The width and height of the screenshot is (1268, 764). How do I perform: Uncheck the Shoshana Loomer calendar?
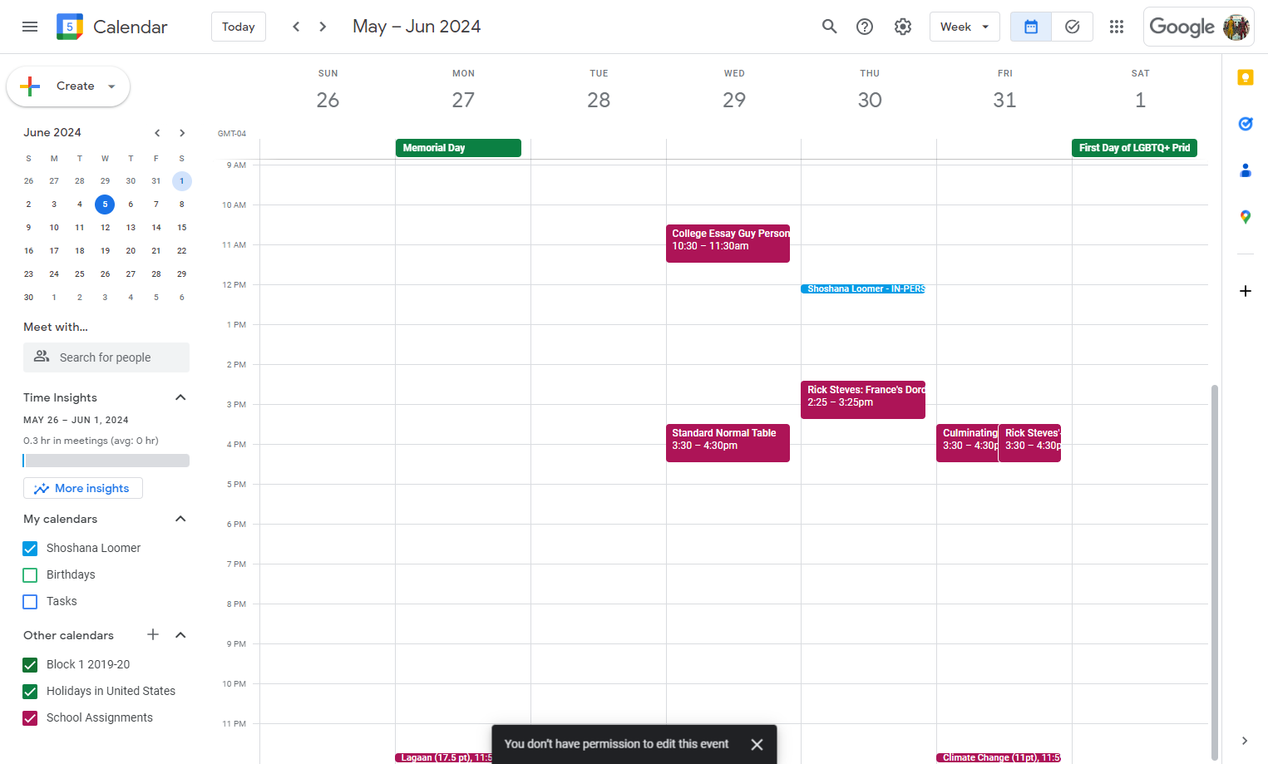(31, 549)
